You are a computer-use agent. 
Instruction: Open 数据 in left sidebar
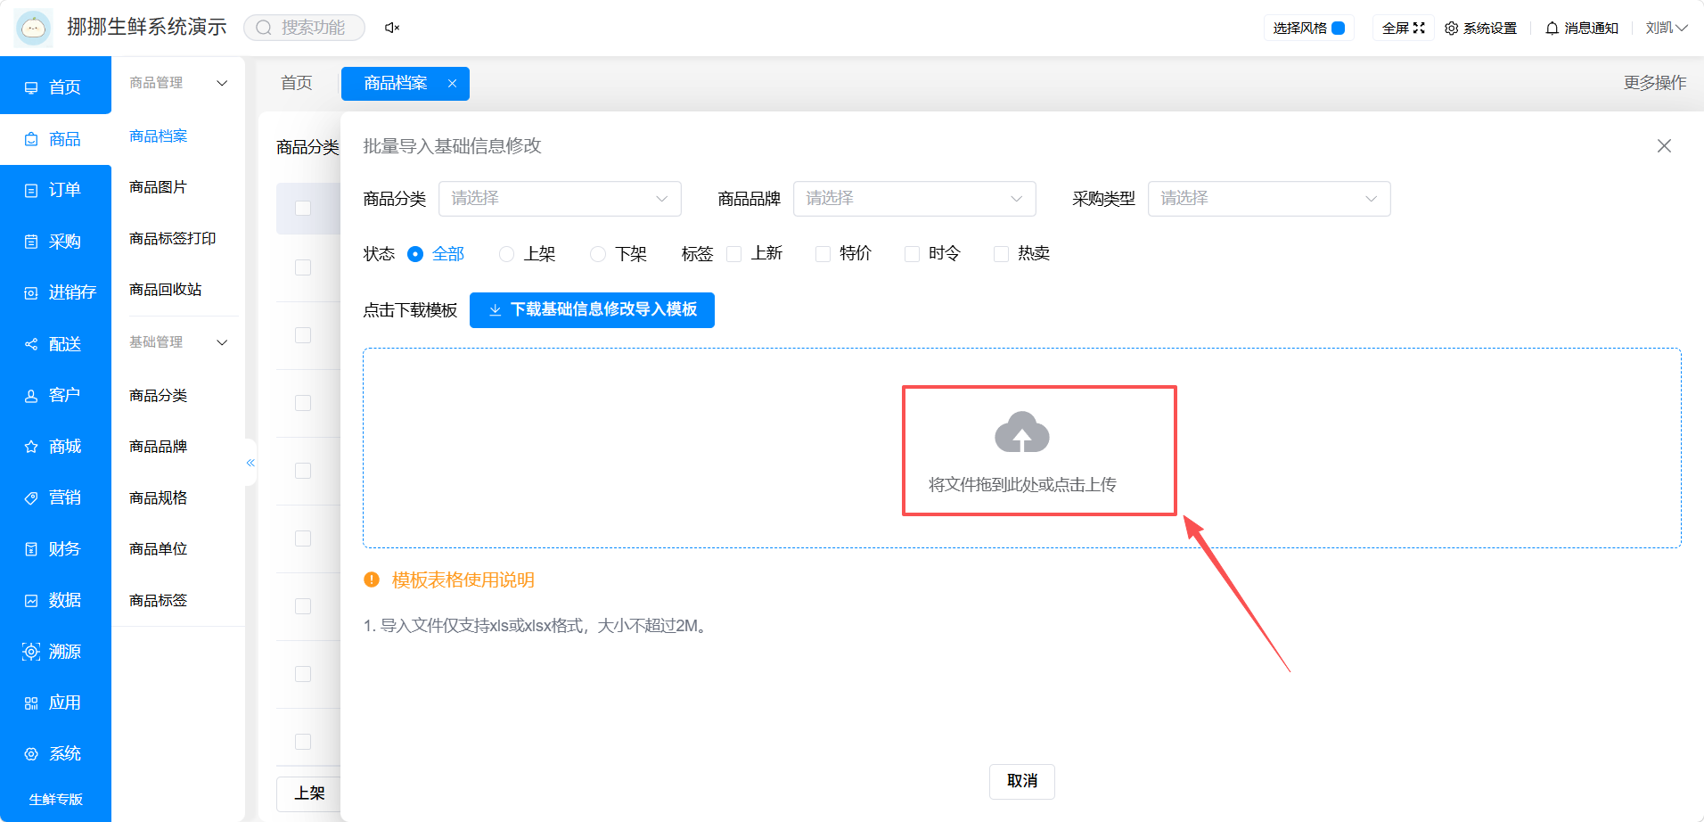(55, 600)
